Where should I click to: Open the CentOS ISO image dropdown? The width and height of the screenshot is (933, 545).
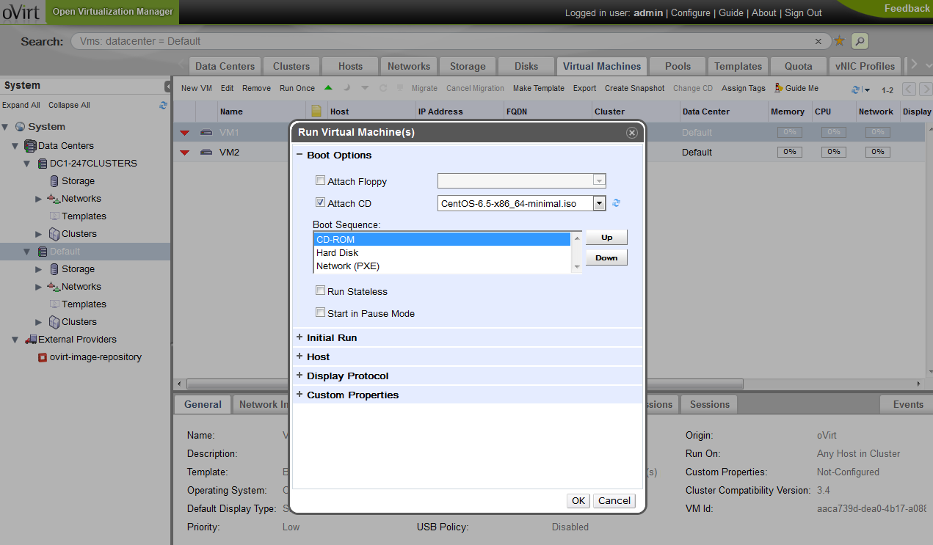[x=599, y=203]
